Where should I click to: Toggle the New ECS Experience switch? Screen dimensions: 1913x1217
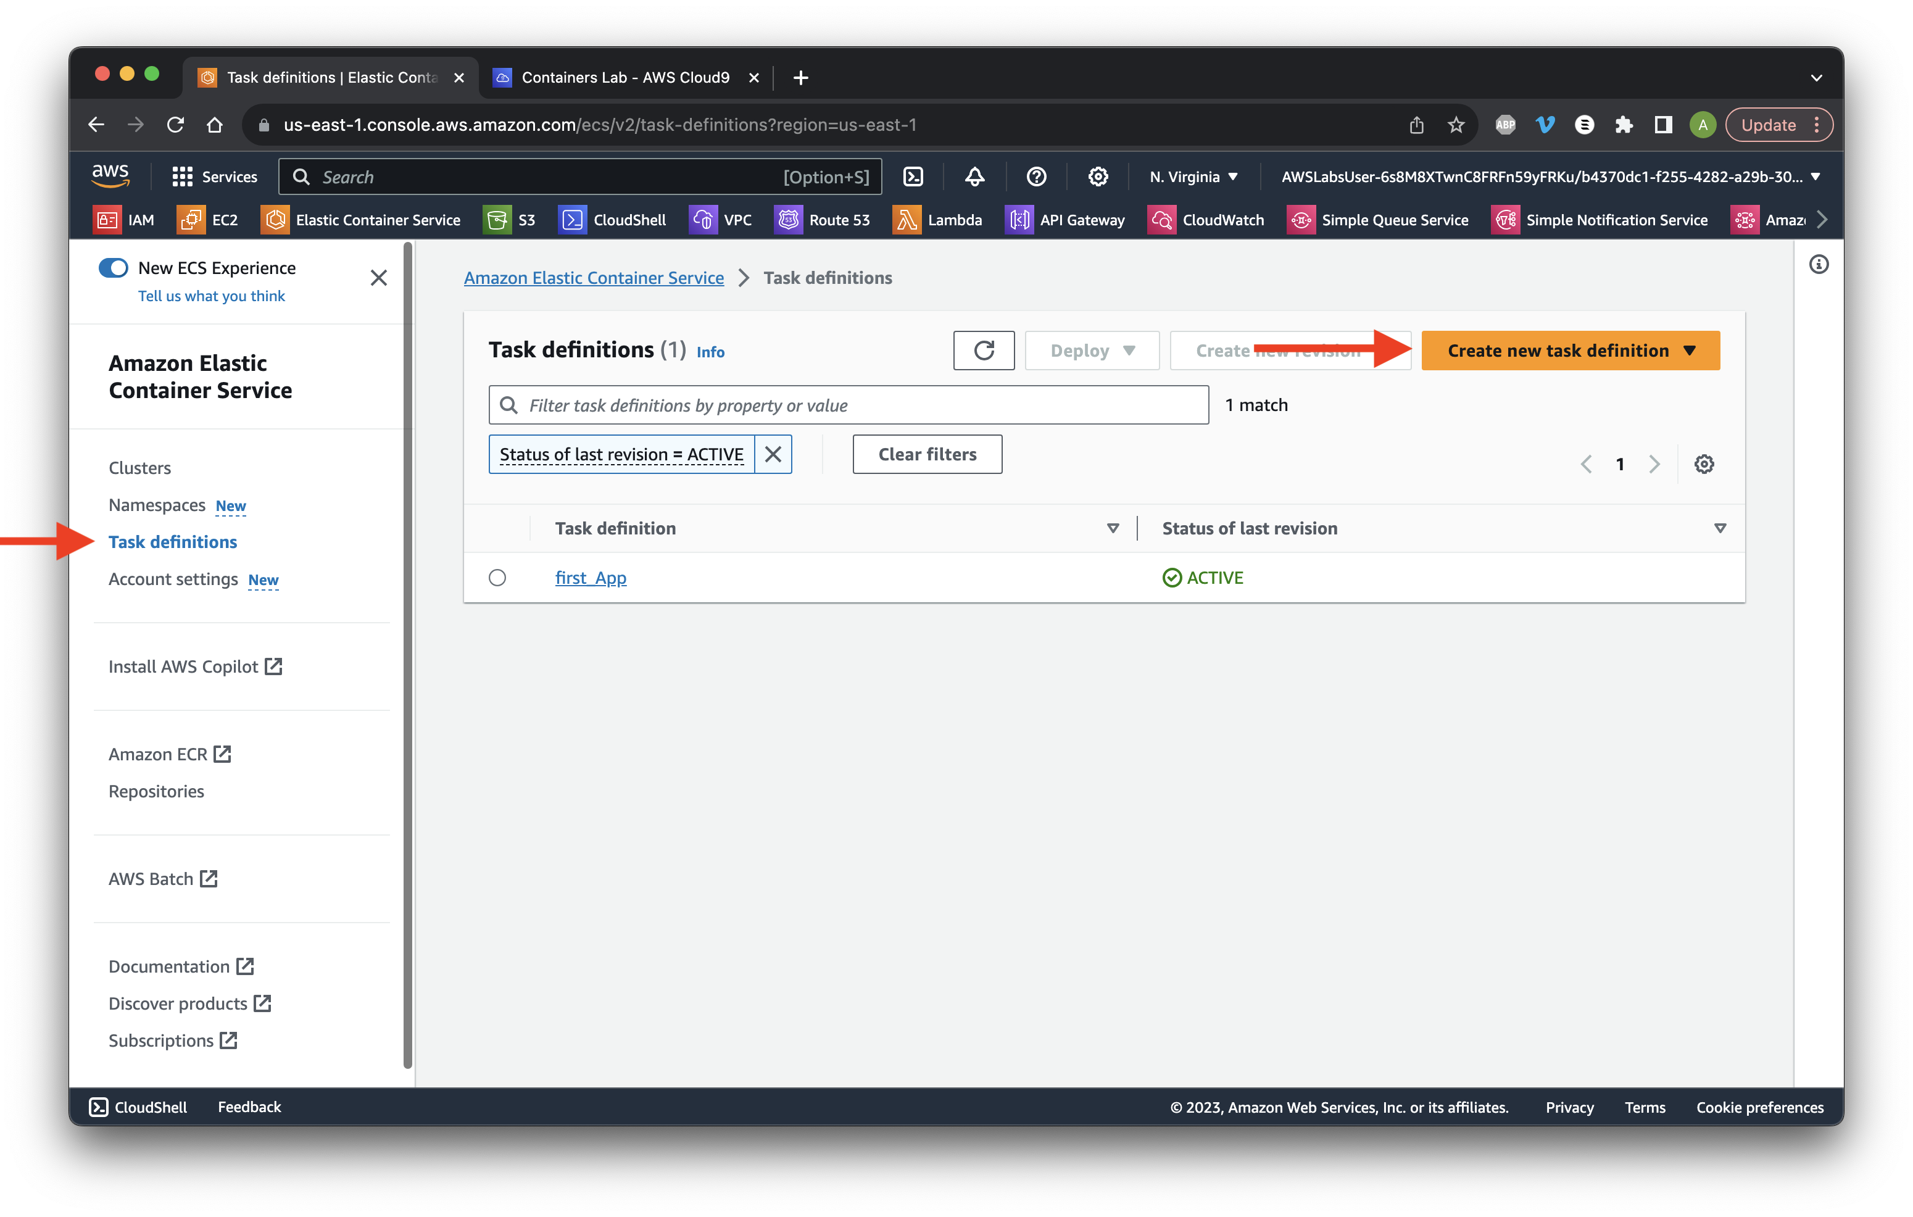tap(114, 268)
